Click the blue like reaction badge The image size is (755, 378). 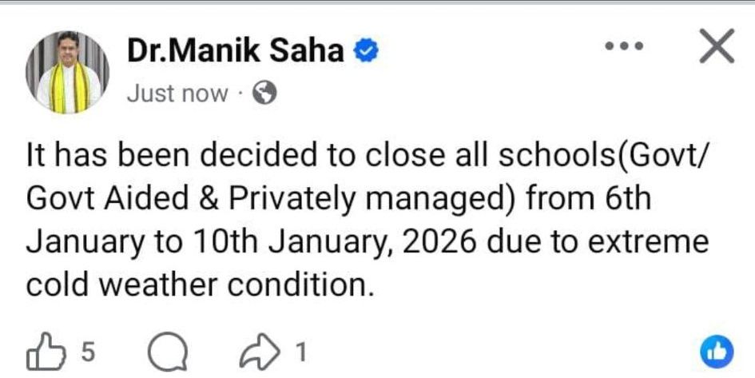pos(717,353)
